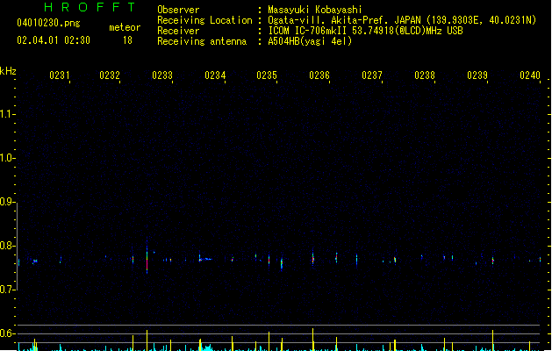Click the 0.6 kHz axis label
Image resolution: width=552 pixels, height=351 pixels.
(7, 333)
